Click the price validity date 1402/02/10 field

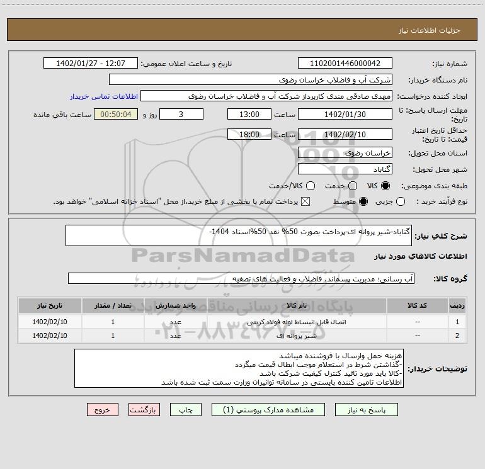[x=345, y=134]
